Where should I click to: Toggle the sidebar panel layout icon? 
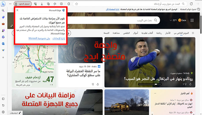[3, 99]
